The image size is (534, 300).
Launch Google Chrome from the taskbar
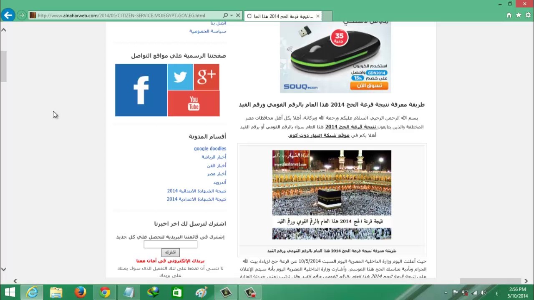click(104, 292)
